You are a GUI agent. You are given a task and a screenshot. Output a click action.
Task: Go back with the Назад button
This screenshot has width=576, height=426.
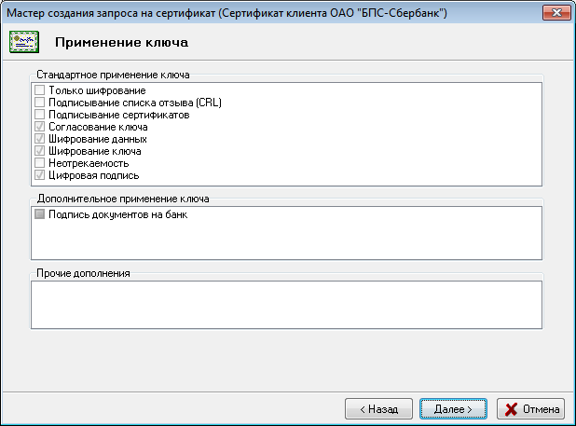378,408
